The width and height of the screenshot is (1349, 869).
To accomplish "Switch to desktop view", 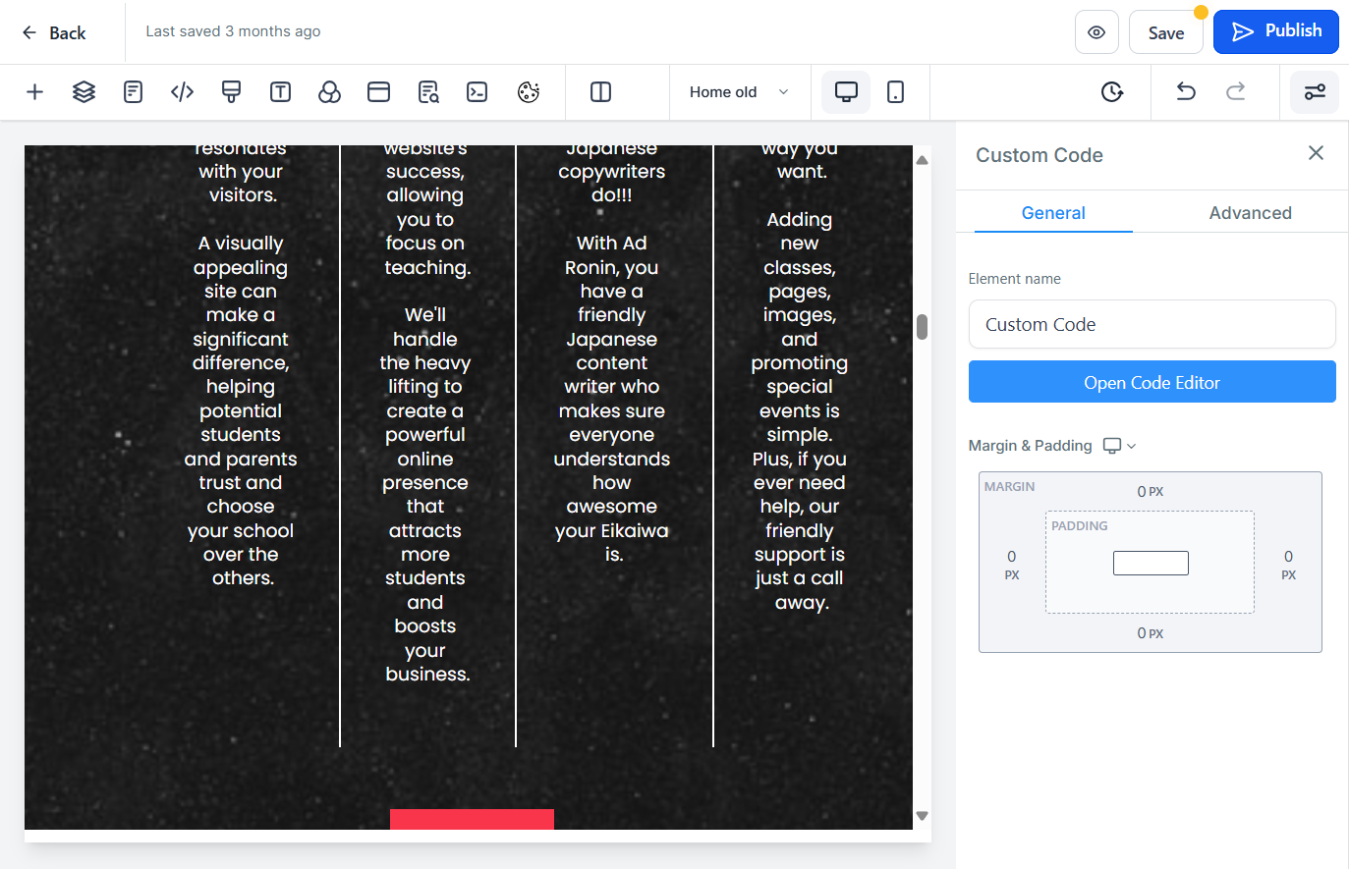I will click(x=846, y=92).
